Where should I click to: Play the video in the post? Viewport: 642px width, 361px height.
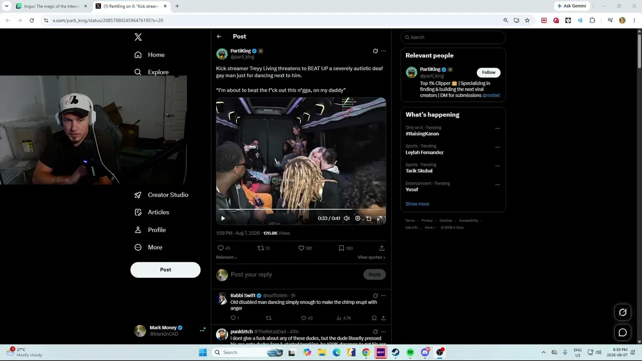tap(223, 219)
